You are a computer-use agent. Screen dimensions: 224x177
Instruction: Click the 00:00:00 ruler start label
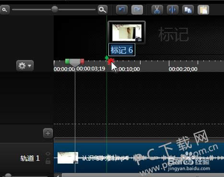pyautogui.click(x=64, y=69)
